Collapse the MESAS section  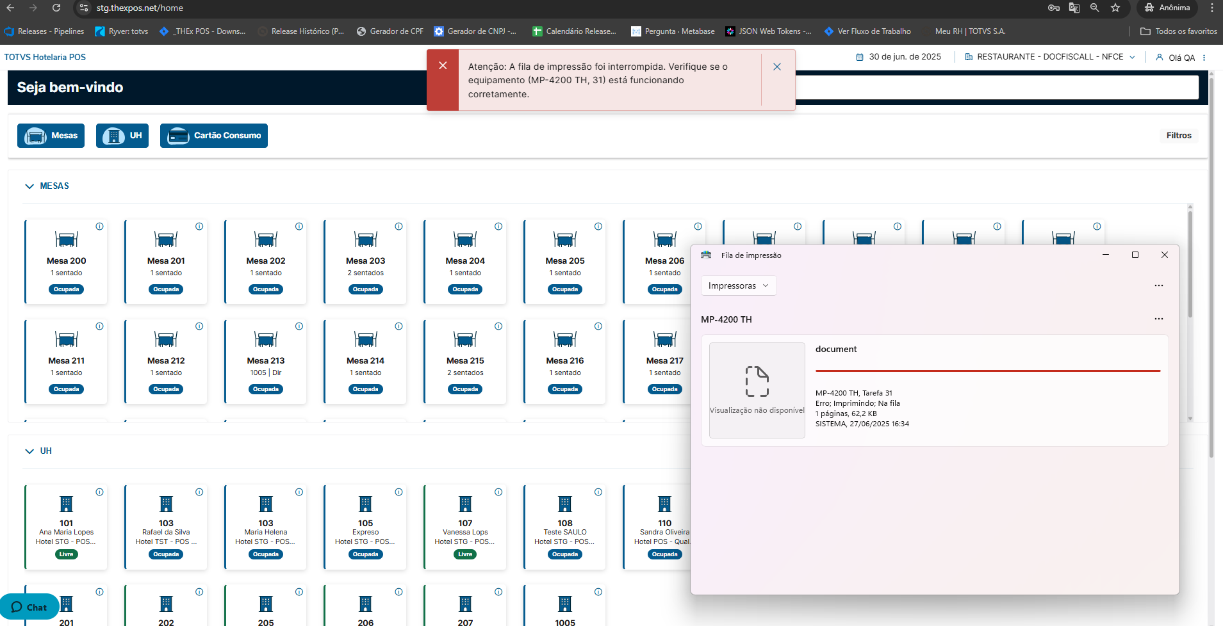click(29, 186)
